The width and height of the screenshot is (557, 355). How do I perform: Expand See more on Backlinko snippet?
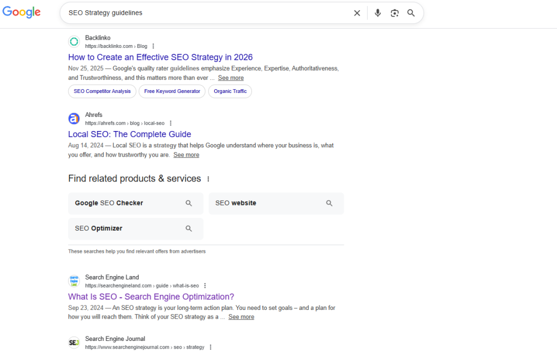click(231, 78)
